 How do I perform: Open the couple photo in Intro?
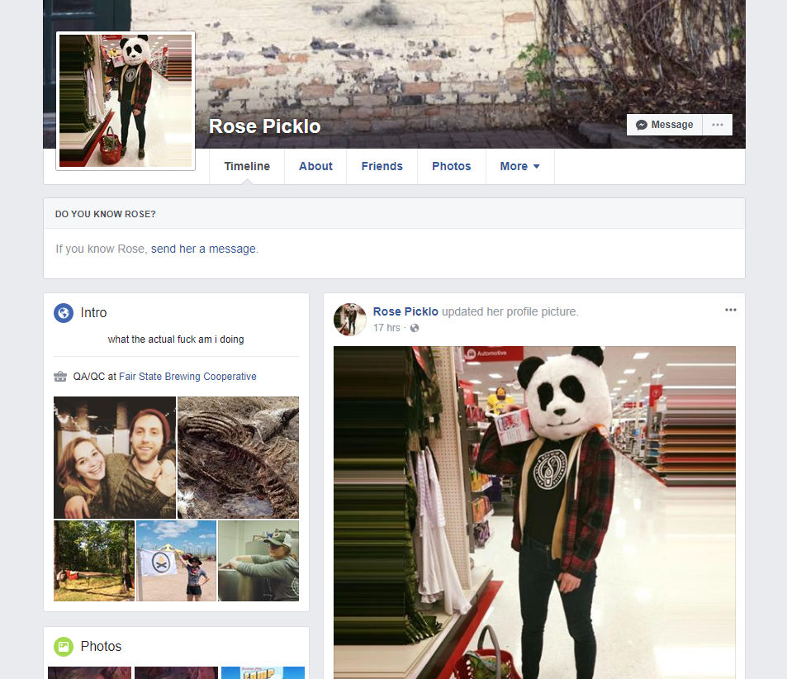[115, 457]
